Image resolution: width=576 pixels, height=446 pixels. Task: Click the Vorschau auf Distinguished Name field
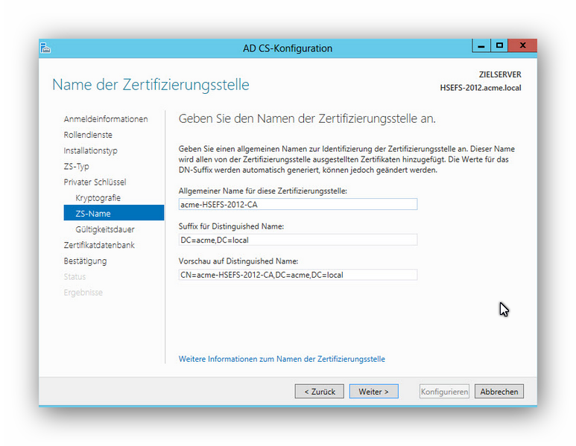pyautogui.click(x=297, y=274)
